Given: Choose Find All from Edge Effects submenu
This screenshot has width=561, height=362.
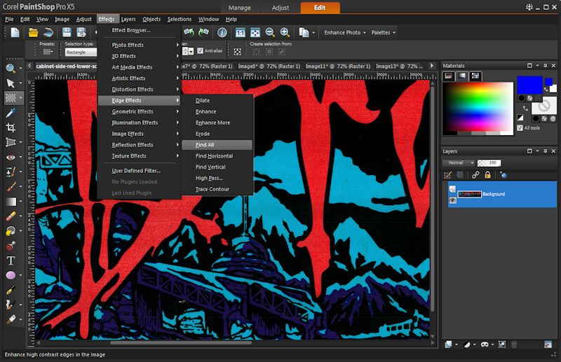Looking at the screenshot, I should [205, 145].
